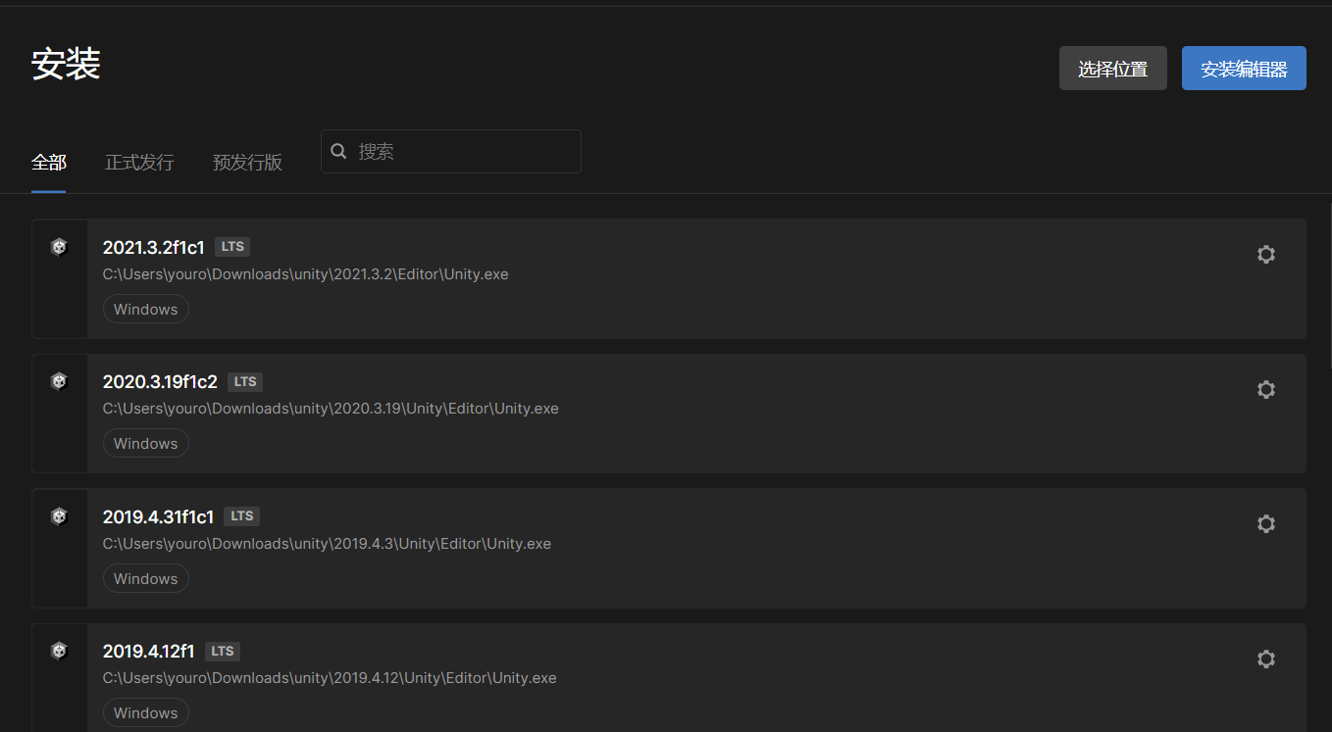Click path ending 2019.4.3\Unity\Editor\Unity.exe
The height and width of the screenshot is (732, 1332).
tap(327, 544)
